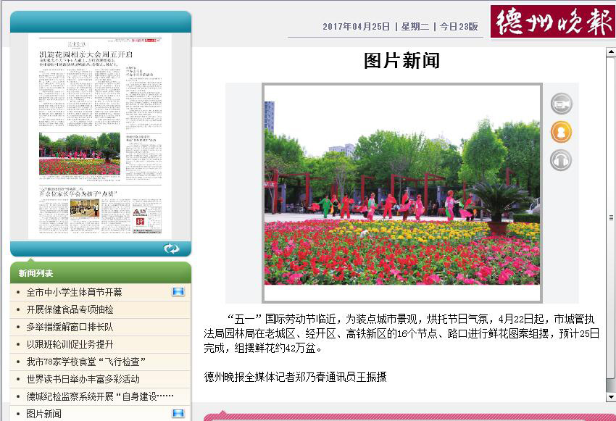Click the orange person icon beside the photo
The image size is (616, 421).
(561, 132)
